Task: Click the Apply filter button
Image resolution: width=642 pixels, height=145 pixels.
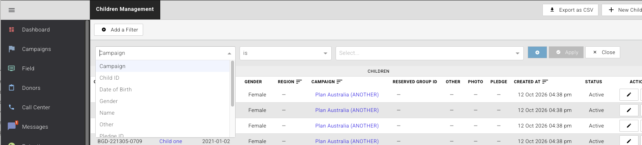Action: (x=566, y=52)
